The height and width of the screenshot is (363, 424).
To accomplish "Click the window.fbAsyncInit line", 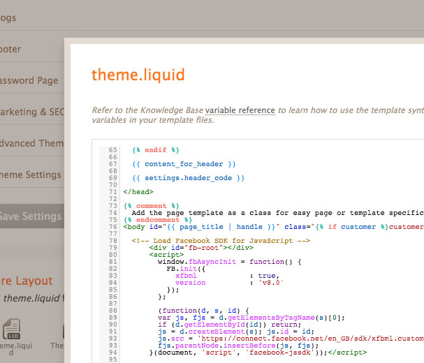I will click(229, 262).
